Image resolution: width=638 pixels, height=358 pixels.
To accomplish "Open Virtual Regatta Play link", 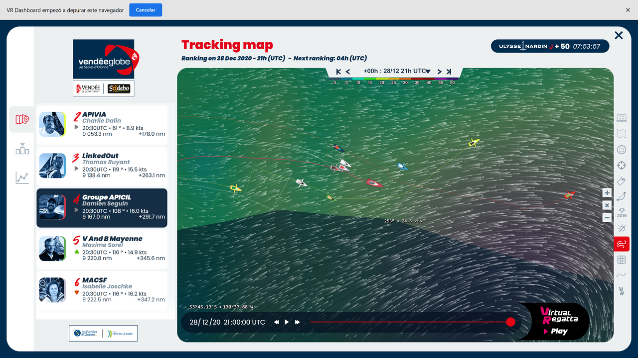I will pyautogui.click(x=559, y=331).
